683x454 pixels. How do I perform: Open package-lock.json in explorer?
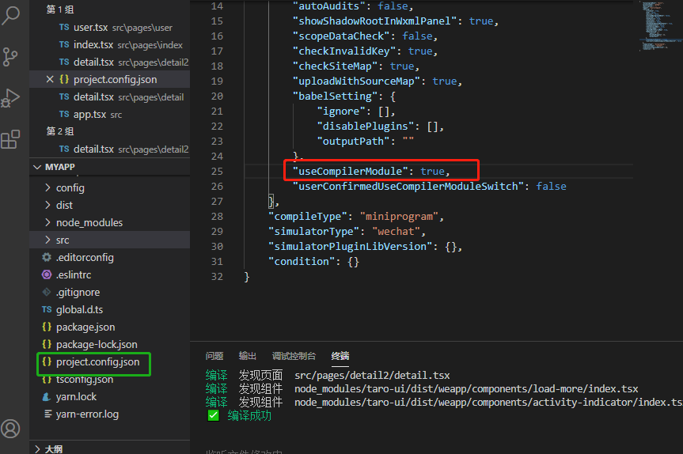[x=110, y=344]
